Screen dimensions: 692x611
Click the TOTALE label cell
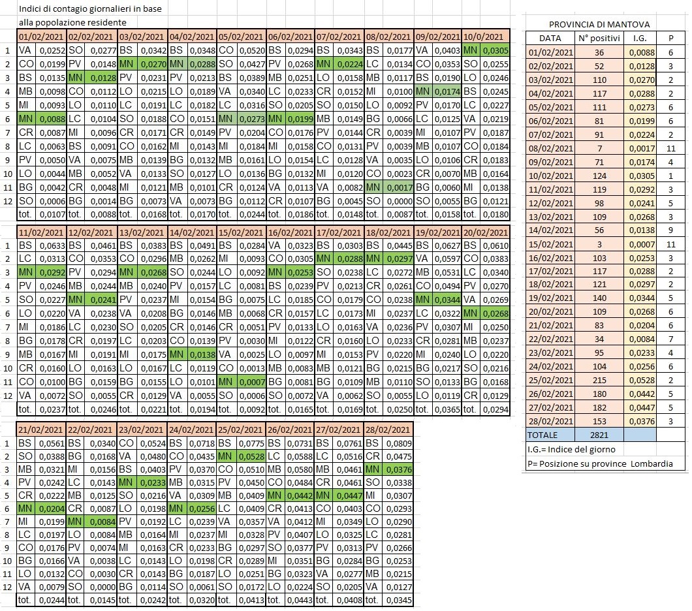coord(550,434)
